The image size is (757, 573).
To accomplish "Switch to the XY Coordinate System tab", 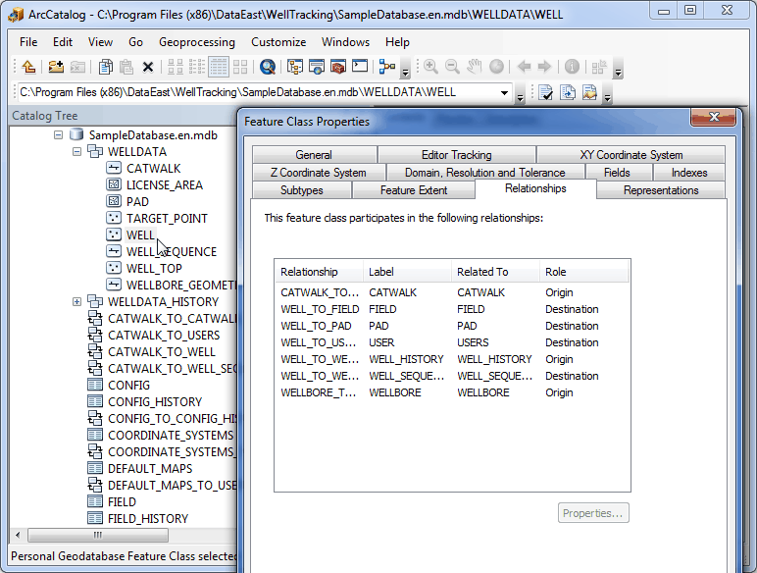I will coord(631,155).
